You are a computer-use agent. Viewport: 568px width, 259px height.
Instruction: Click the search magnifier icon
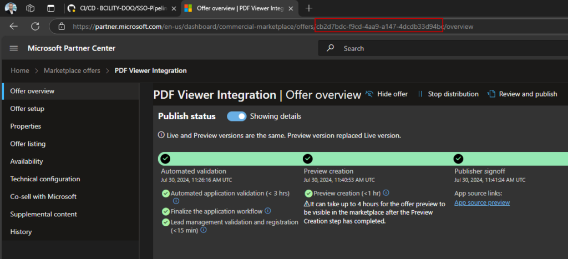click(x=330, y=48)
